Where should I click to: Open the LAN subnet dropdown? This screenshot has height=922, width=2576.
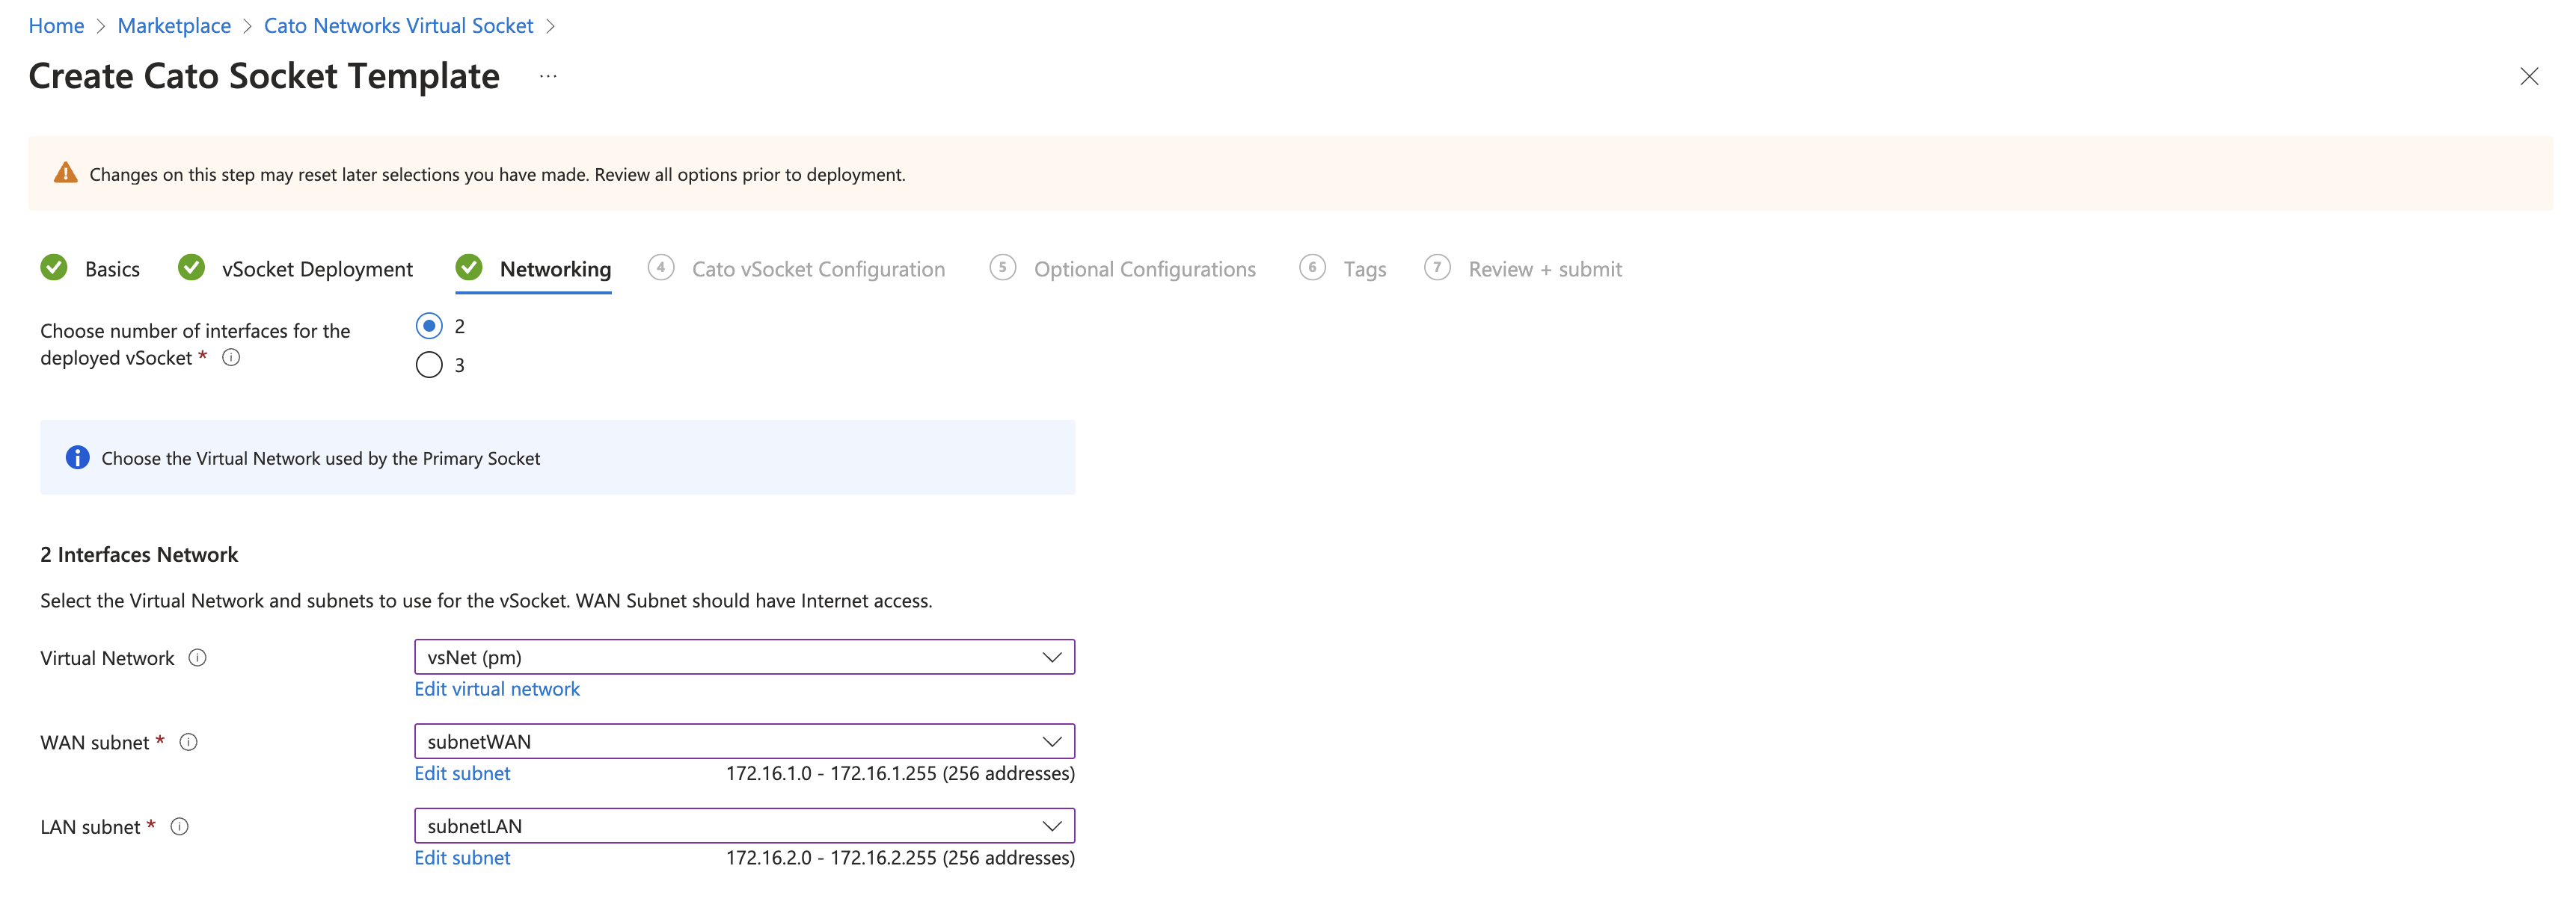[x=1051, y=825]
